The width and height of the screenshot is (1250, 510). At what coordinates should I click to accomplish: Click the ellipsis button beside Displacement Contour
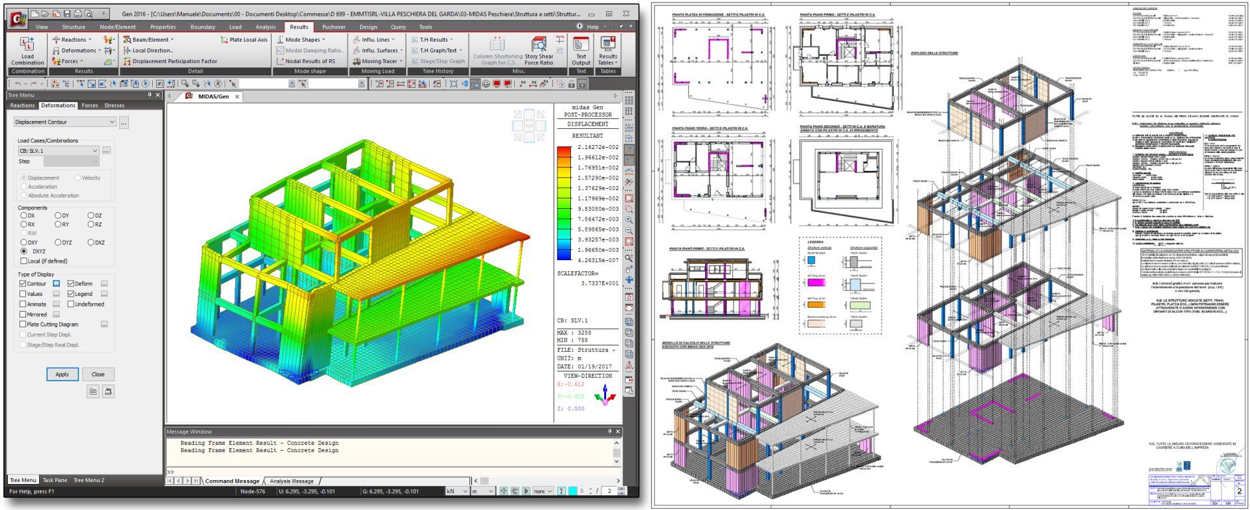point(124,122)
